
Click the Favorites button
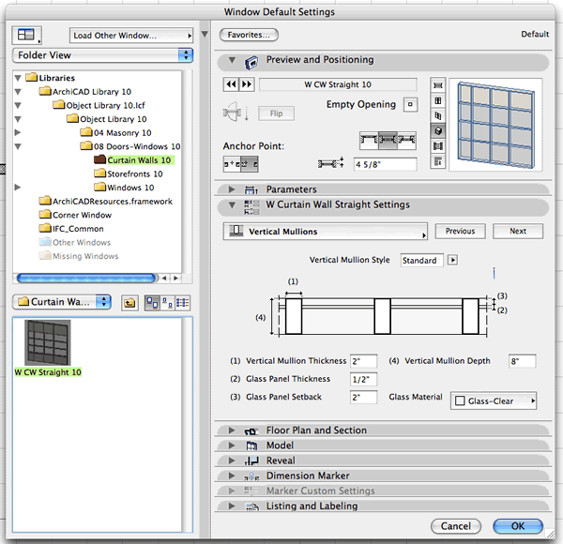pyautogui.click(x=249, y=35)
